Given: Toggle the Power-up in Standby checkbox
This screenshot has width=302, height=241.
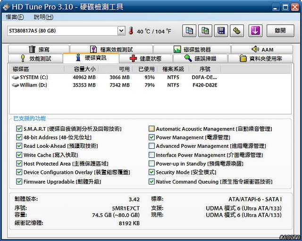Looking at the screenshot, I should pos(151,163).
